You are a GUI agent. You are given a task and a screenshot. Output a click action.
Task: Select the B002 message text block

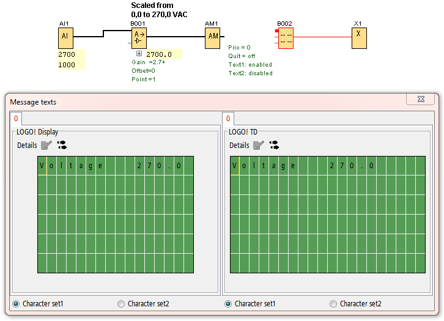click(285, 39)
